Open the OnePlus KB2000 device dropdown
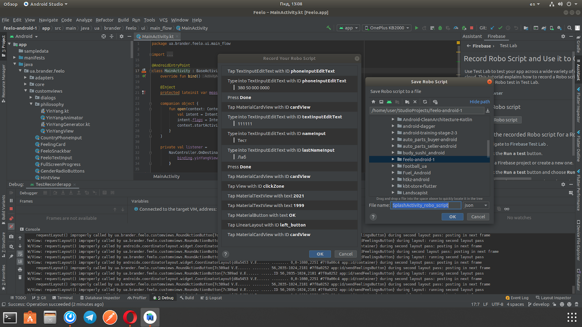Viewport: 582px width, 327px height. [387, 28]
